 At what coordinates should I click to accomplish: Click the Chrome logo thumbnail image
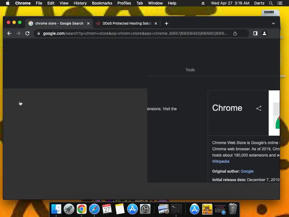point(274,113)
